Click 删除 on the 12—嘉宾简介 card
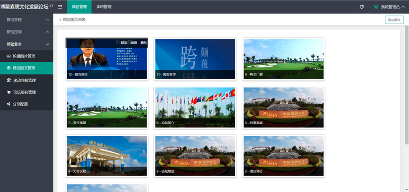Image resolution: width=409 pixels, height=192 pixels. pyautogui.click(x=144, y=43)
